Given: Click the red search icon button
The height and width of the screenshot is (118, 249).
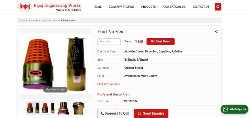Looking at the screenshot, I should [x=218, y=7].
